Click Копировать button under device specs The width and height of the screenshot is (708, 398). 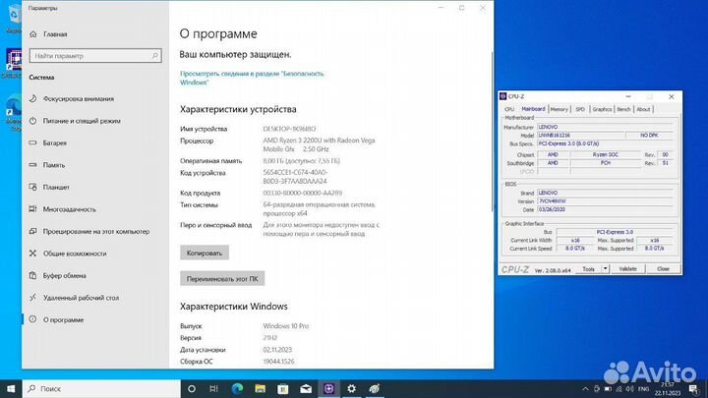[x=205, y=254]
